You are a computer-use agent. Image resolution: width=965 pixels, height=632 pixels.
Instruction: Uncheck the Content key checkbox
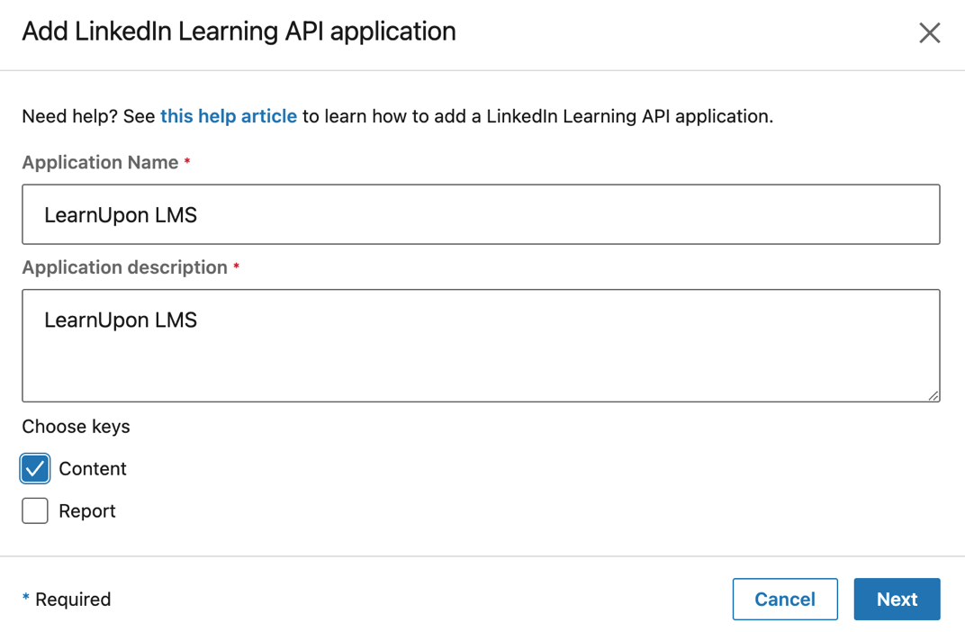[35, 468]
